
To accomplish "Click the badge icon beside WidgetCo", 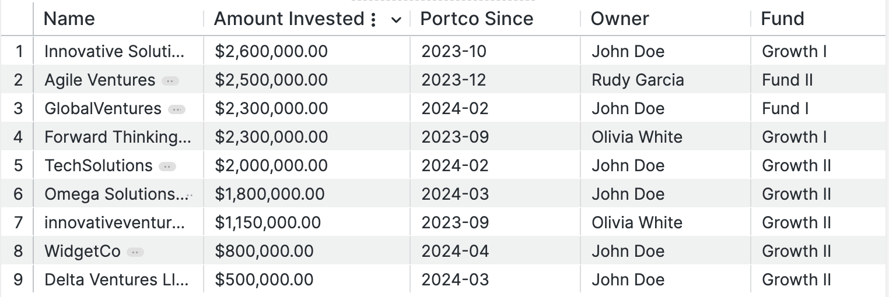I will 135,252.
